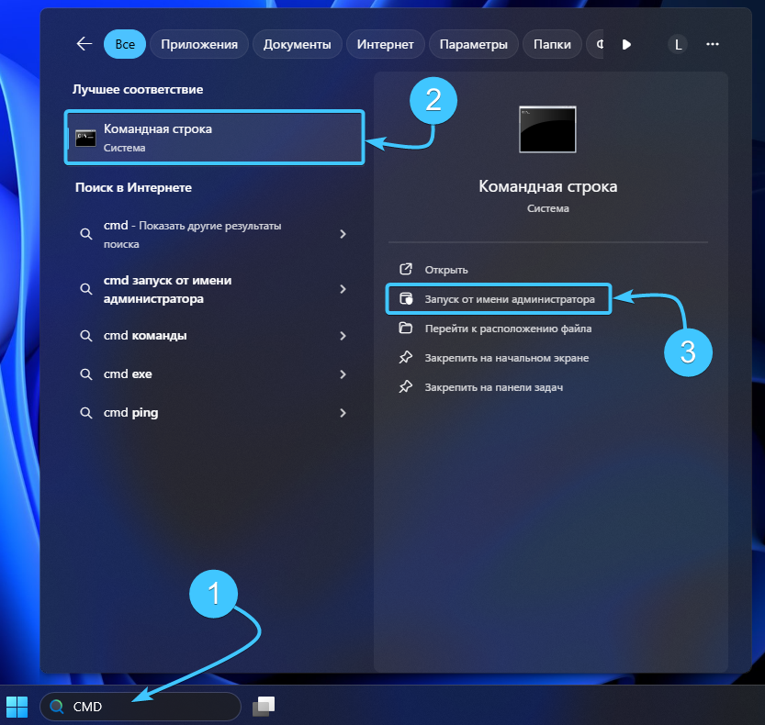The height and width of the screenshot is (725, 765).
Task: Switch to the Приложения filter tab
Action: [x=199, y=44]
